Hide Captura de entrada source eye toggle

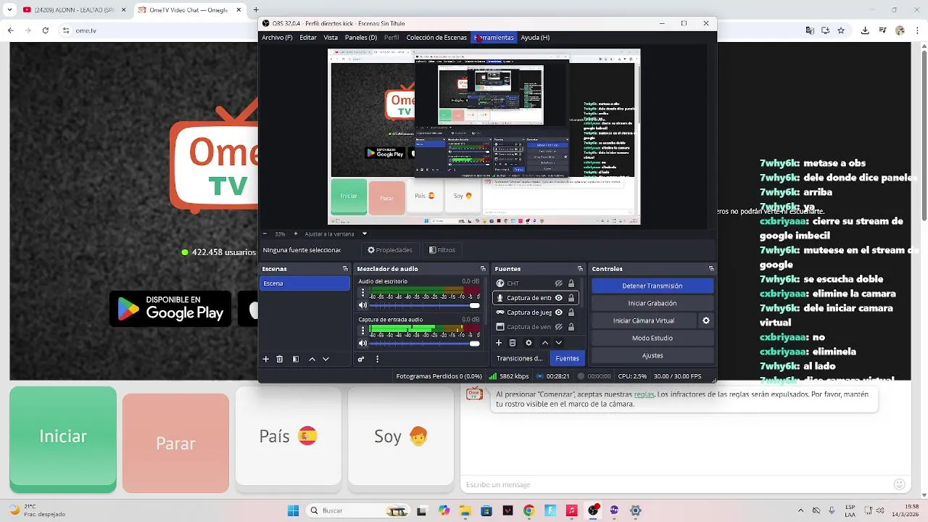(559, 298)
